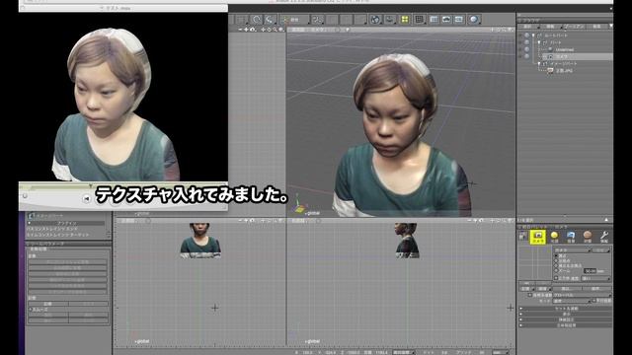Collapse the root part in browser tree
The width and height of the screenshot is (632, 355).
533,35
